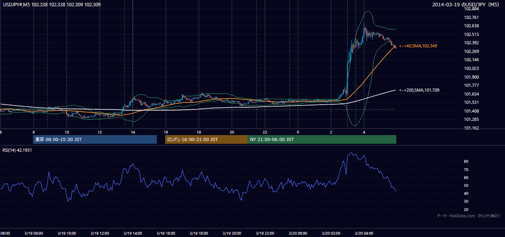
Task: Click RSI axis level 40
Action: (x=466, y=193)
